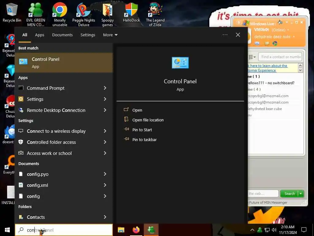
Task: Open the dropdown beside Messenger Search button
Action: [301, 194]
